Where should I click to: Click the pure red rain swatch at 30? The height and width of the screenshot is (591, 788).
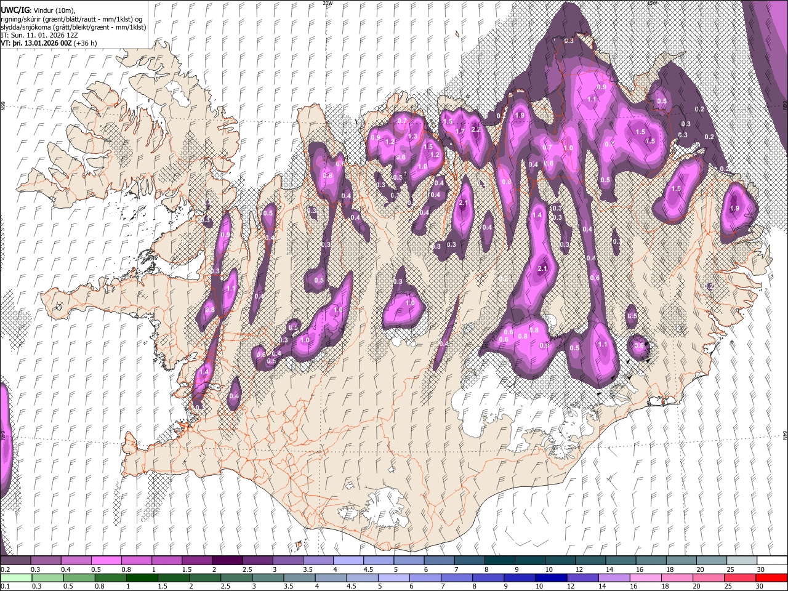[771, 577]
